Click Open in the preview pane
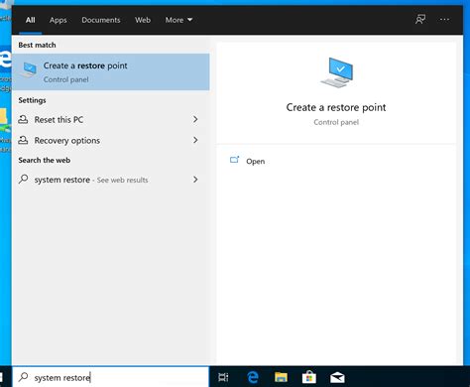 point(255,161)
